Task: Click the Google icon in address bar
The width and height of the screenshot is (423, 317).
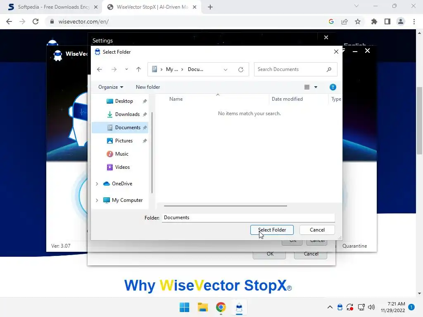Action: [331, 21]
